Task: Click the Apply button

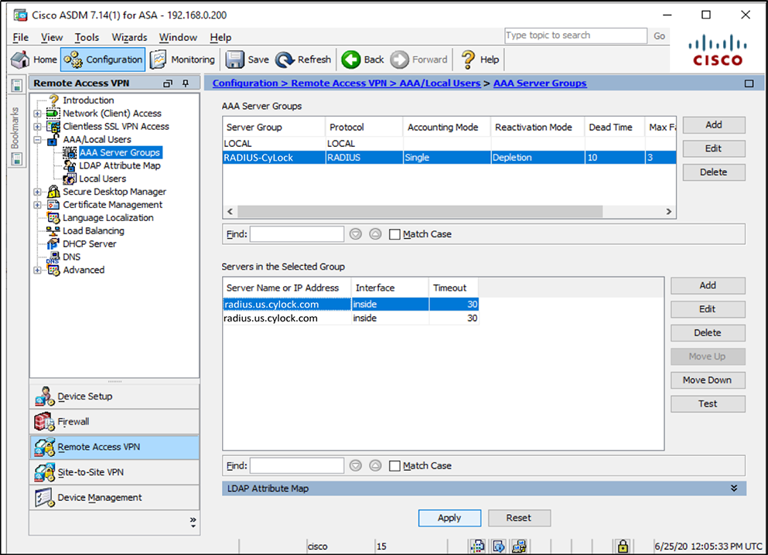Action: 449,518
